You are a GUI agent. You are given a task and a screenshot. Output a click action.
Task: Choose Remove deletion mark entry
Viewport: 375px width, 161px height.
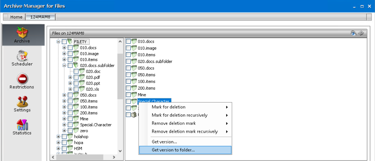point(185,123)
